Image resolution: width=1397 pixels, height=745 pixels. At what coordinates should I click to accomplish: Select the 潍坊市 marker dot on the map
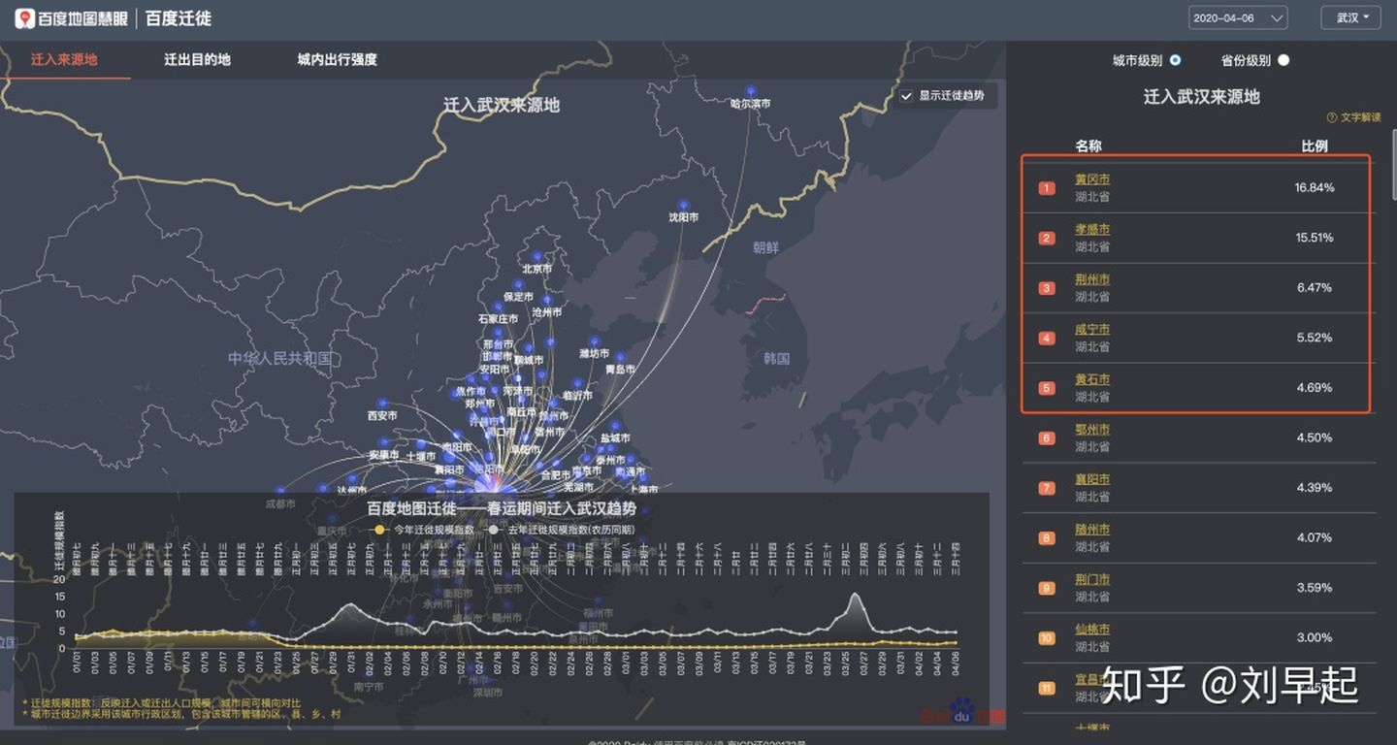click(594, 341)
